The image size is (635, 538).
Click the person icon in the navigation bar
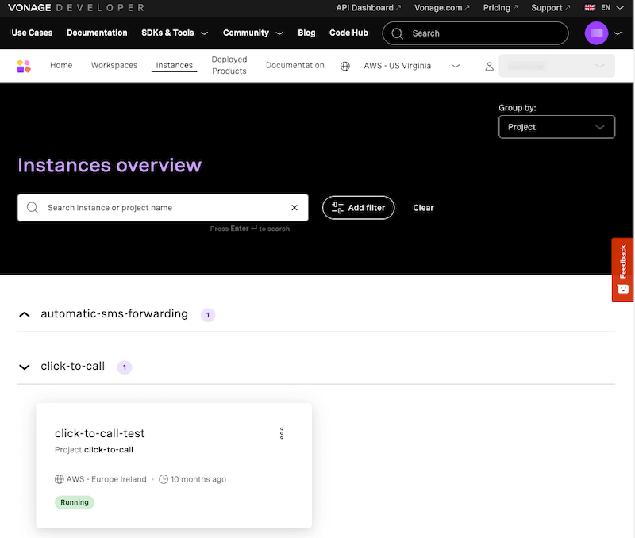click(490, 66)
